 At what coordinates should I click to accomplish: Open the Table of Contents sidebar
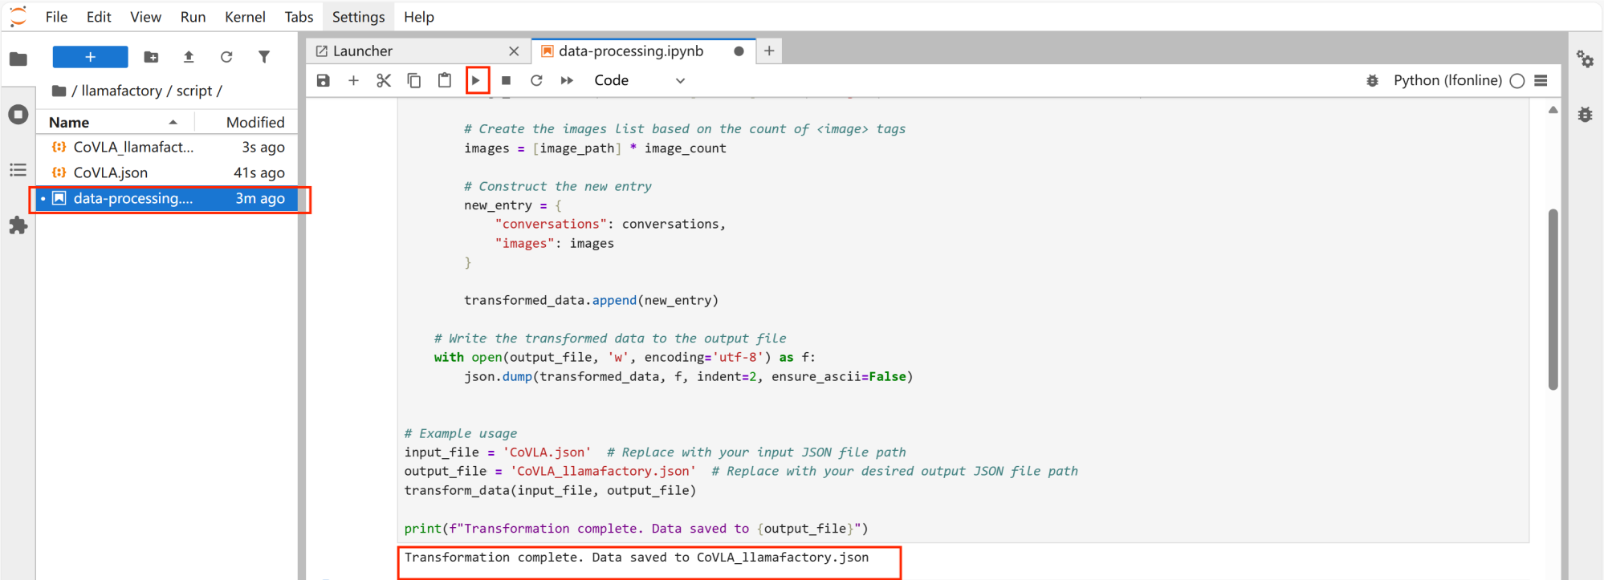[x=18, y=170]
